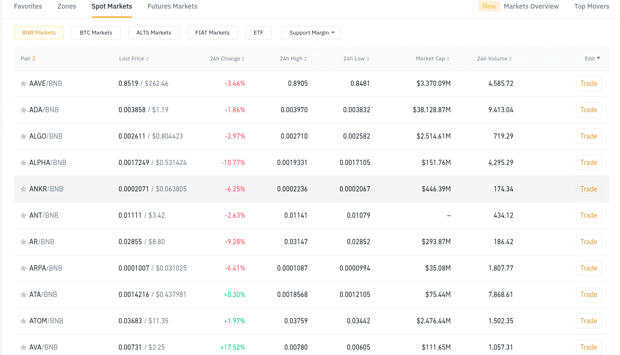Select last price 0.02855 / $8.80
620x355 pixels.
tap(142, 242)
